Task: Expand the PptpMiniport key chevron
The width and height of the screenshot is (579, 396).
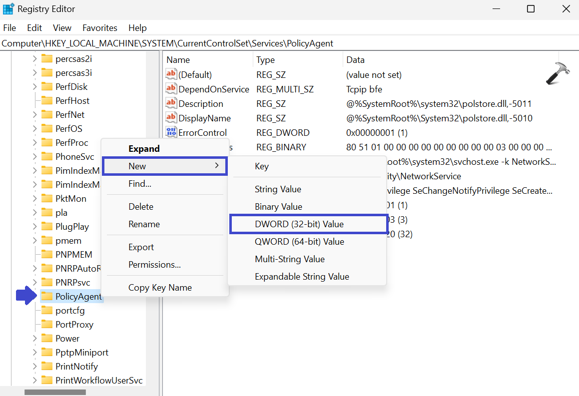Action: [34, 353]
